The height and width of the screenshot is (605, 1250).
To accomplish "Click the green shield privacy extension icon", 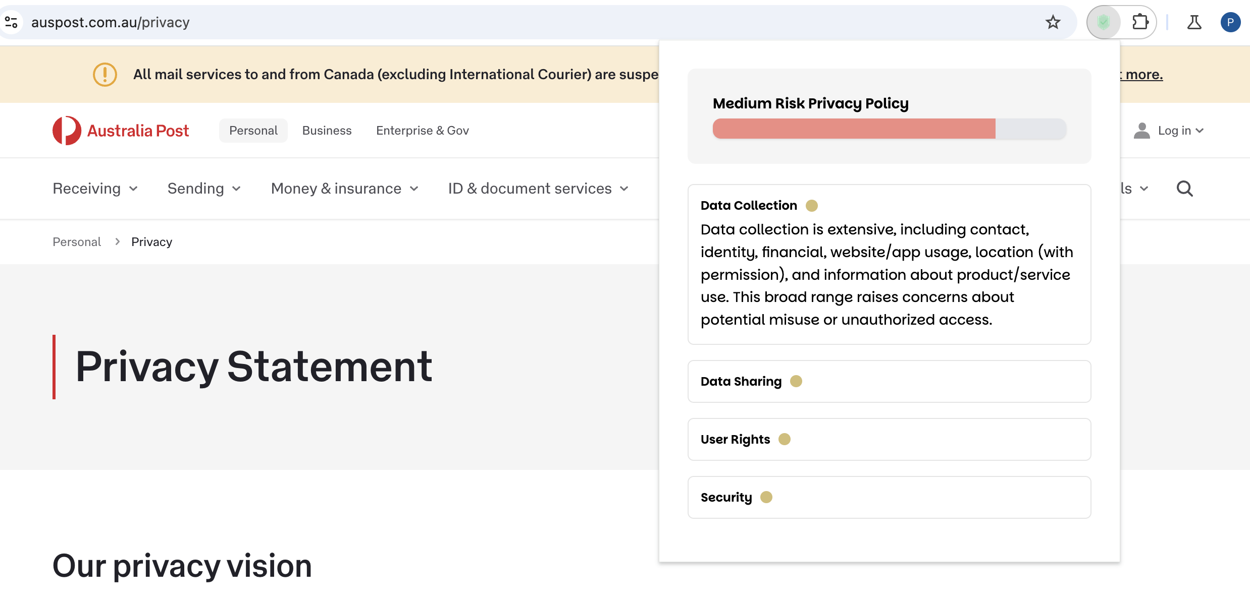I will click(x=1104, y=22).
